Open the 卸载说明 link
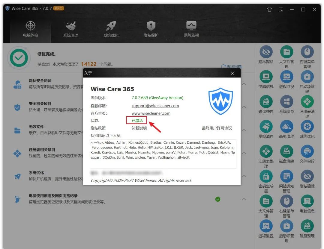Screen dimensions: 324x249 pos(139,128)
